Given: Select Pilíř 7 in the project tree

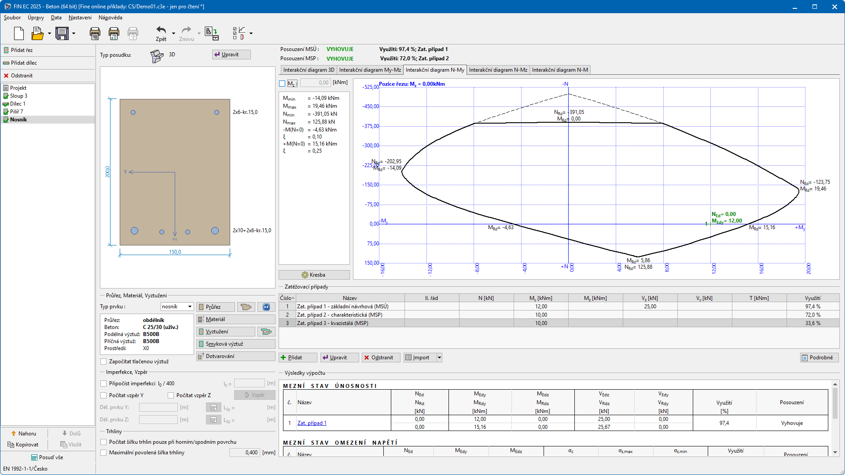Looking at the screenshot, I should (x=16, y=112).
